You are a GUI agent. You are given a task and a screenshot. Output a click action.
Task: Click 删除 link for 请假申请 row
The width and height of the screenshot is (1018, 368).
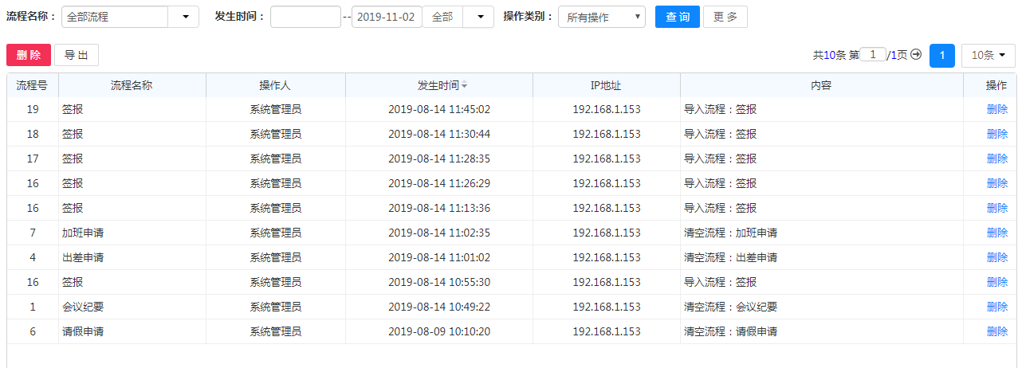(996, 331)
